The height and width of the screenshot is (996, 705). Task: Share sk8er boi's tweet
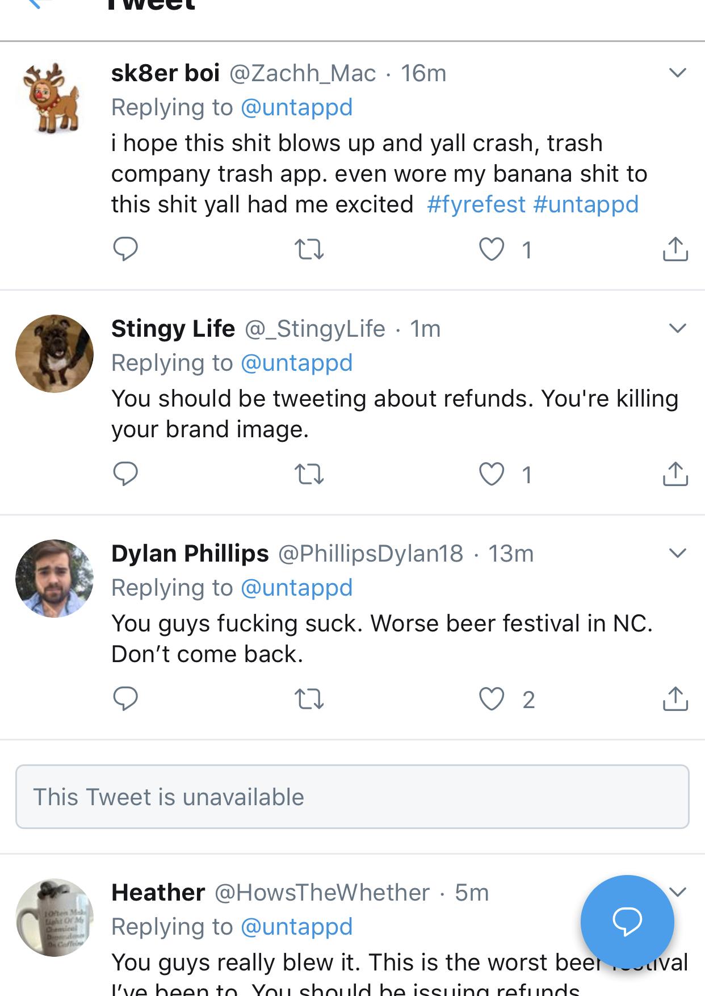[675, 249]
